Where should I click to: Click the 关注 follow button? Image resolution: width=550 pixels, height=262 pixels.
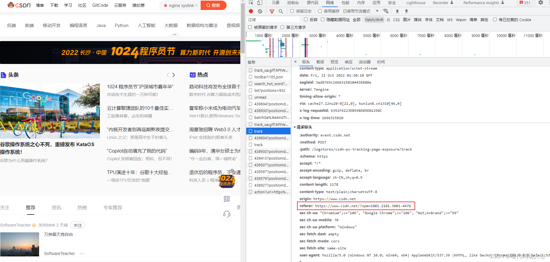click(x=78, y=225)
